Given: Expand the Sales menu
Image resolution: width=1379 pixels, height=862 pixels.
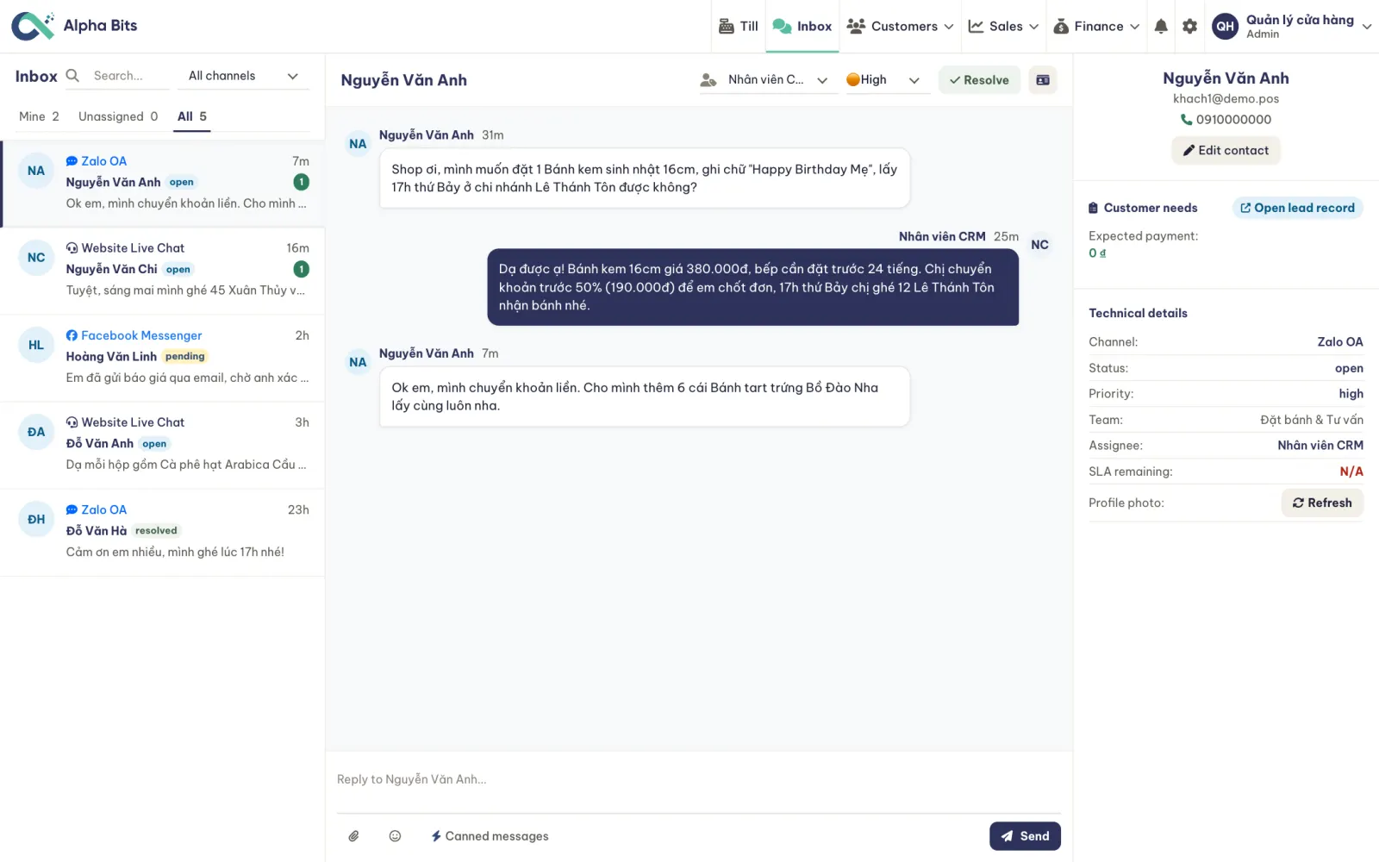Looking at the screenshot, I should 1003,27.
